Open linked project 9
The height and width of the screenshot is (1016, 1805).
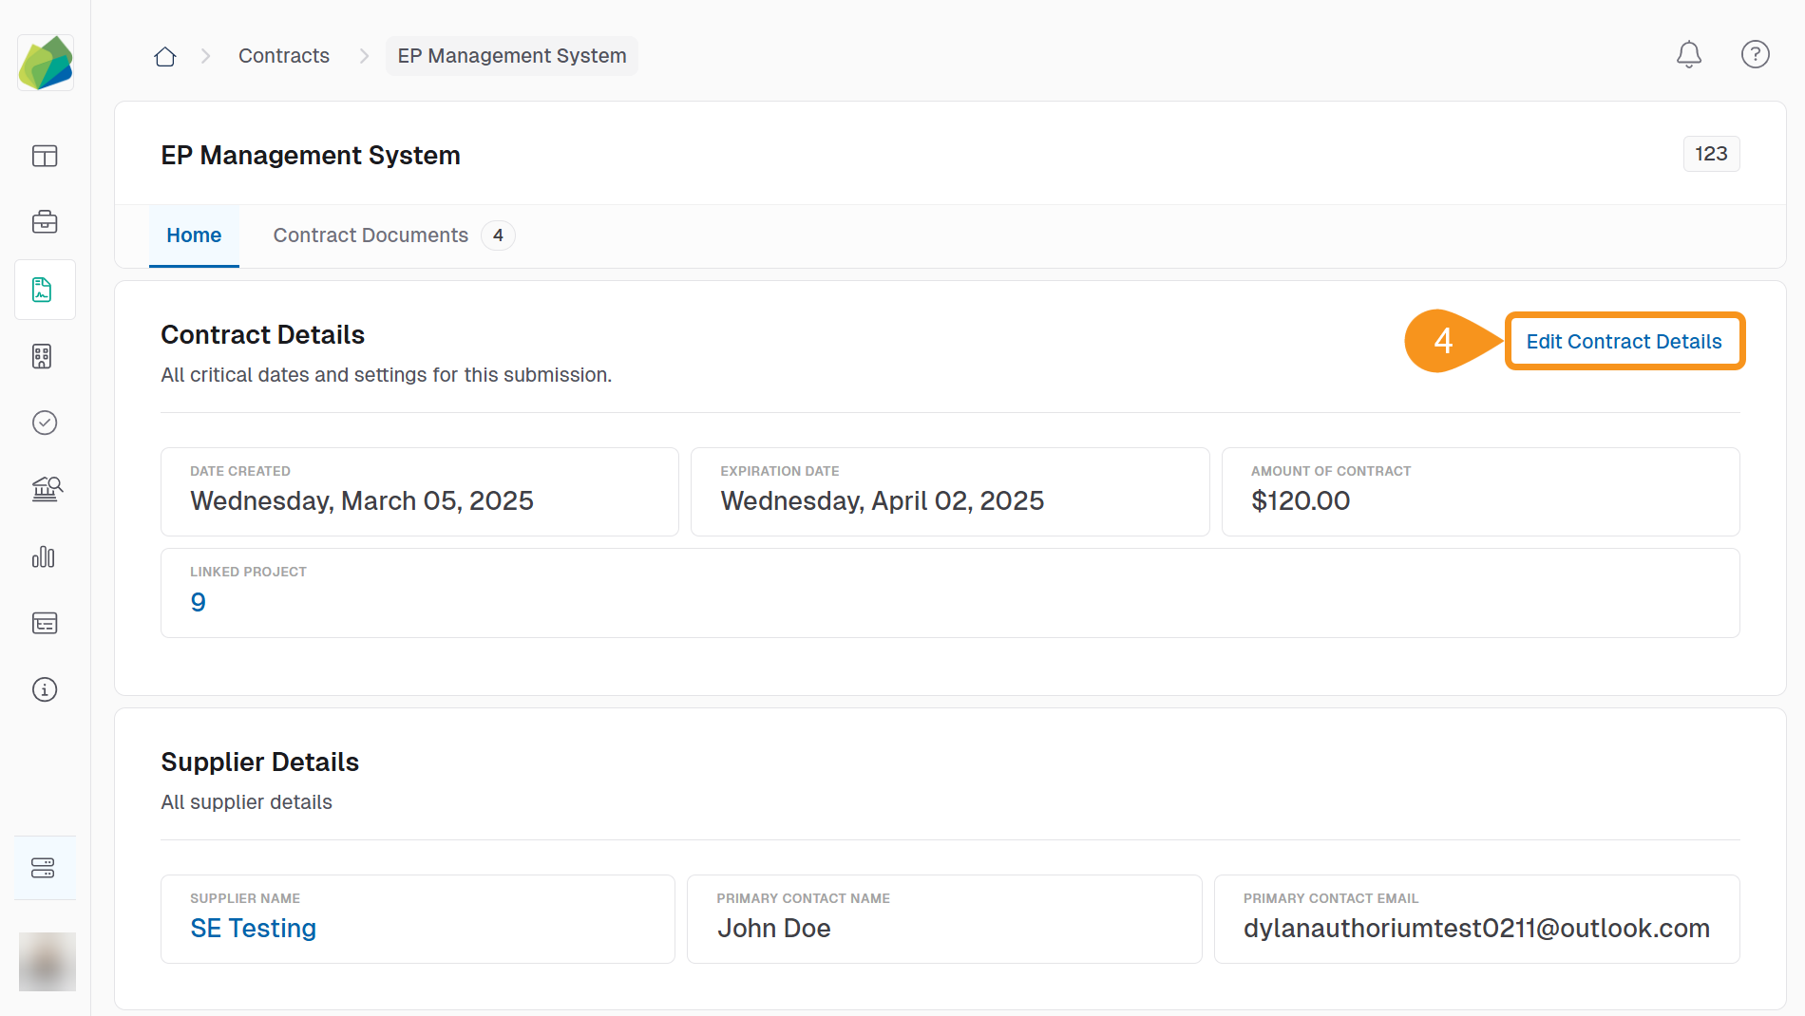(x=198, y=602)
